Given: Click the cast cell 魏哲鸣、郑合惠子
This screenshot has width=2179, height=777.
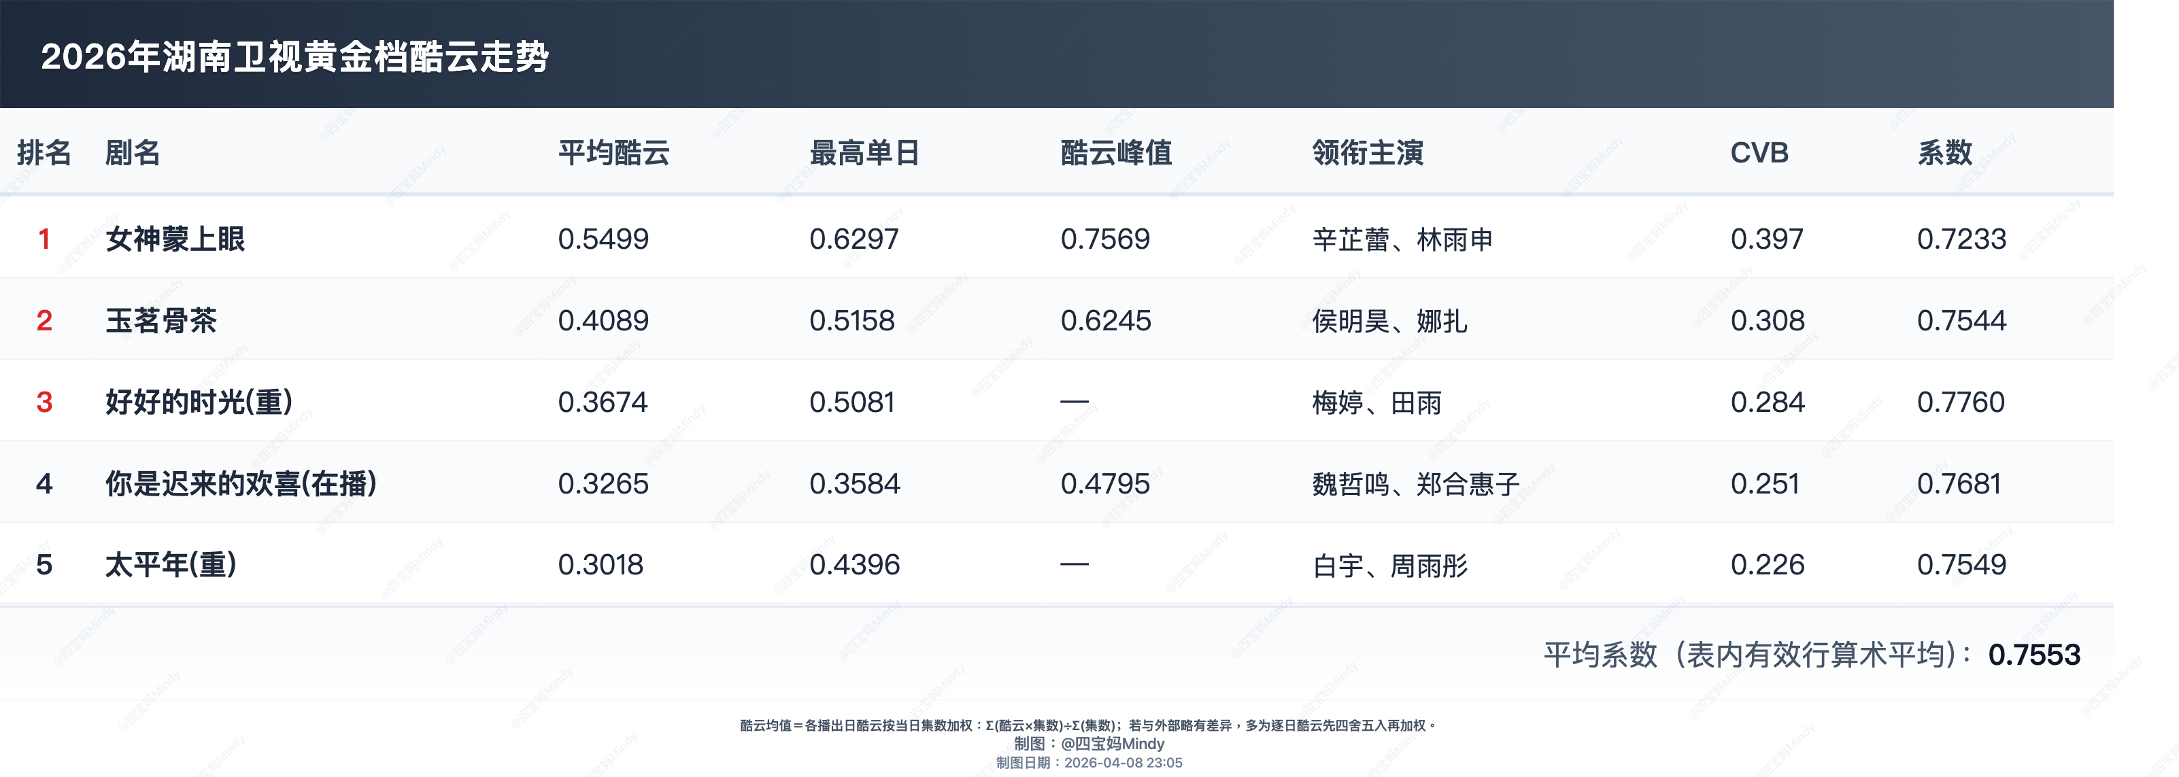Looking at the screenshot, I should click(x=1415, y=485).
